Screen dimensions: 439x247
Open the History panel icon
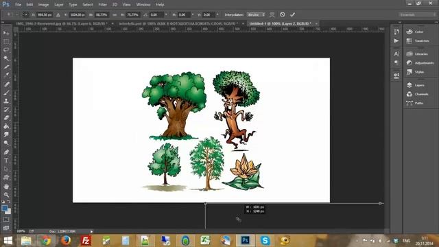396,32
